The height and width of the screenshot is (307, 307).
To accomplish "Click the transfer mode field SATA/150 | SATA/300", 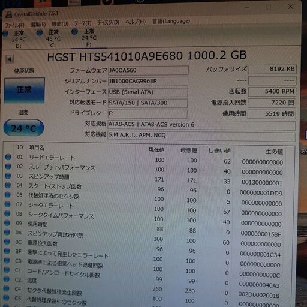I will (148, 103).
